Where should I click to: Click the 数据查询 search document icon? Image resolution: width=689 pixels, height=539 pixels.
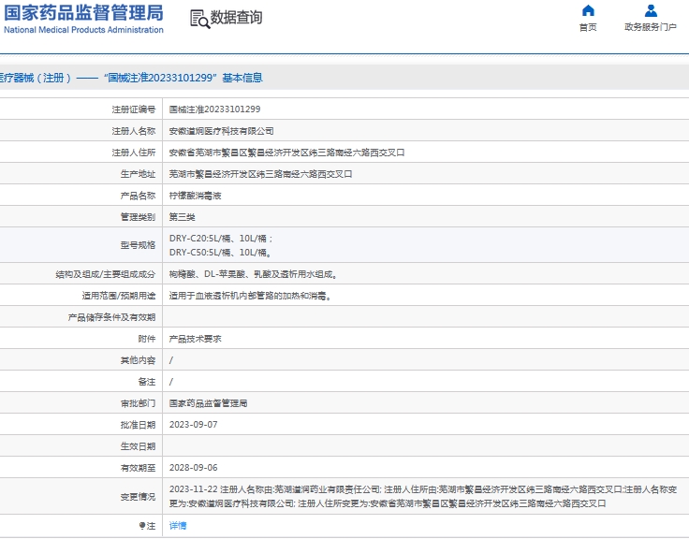[200, 19]
